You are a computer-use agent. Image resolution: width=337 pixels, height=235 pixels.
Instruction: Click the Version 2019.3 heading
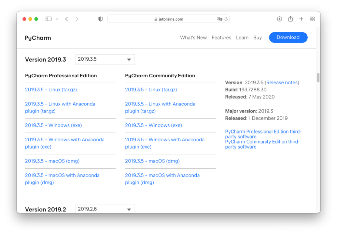[x=46, y=60]
